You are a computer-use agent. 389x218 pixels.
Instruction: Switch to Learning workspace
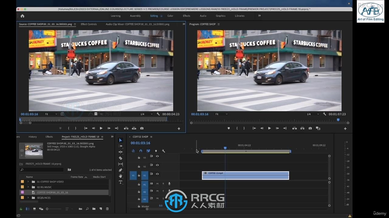click(115, 16)
